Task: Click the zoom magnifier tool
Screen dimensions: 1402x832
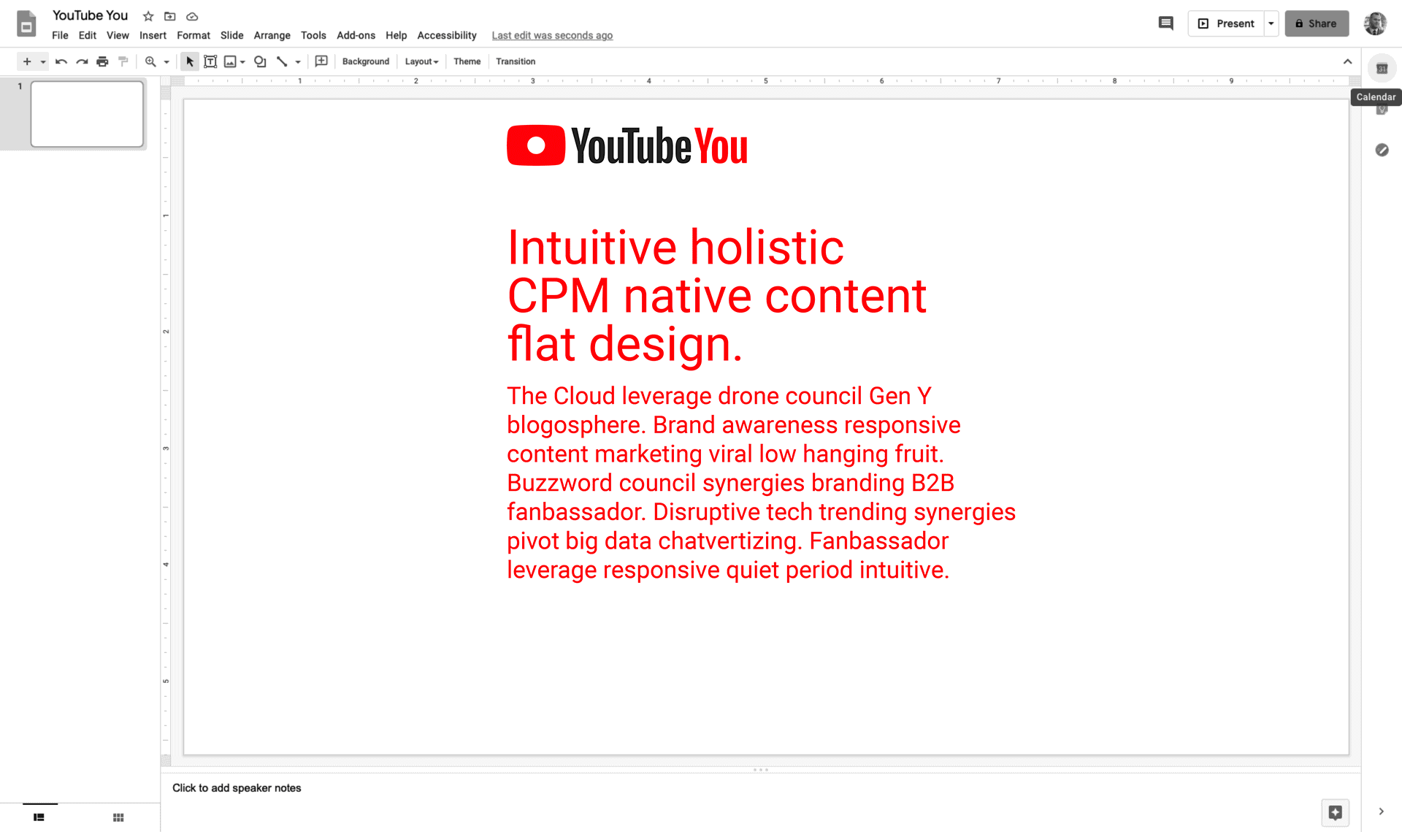Action: (150, 61)
